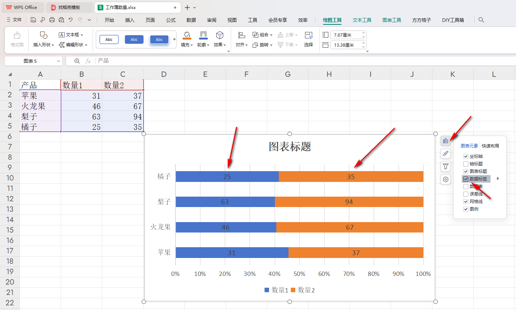Click the print icon
This screenshot has height=310, width=516.
(52, 20)
